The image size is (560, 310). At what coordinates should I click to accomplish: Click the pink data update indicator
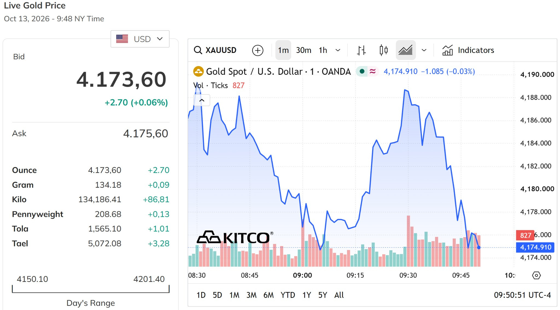tap(372, 71)
